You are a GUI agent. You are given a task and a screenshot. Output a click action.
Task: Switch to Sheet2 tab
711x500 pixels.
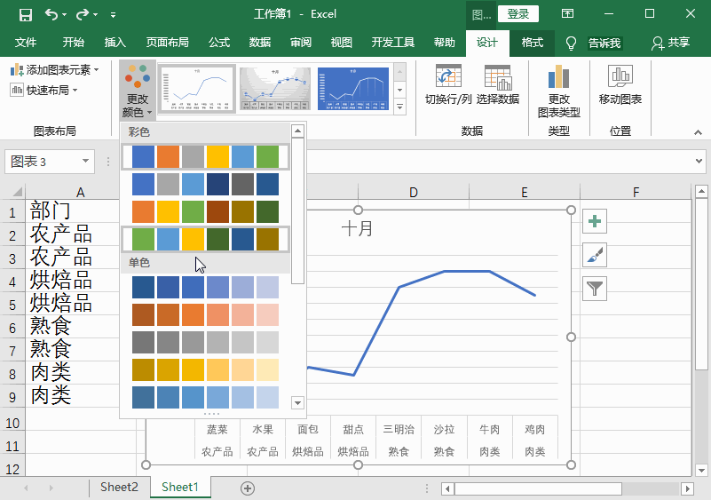119,488
